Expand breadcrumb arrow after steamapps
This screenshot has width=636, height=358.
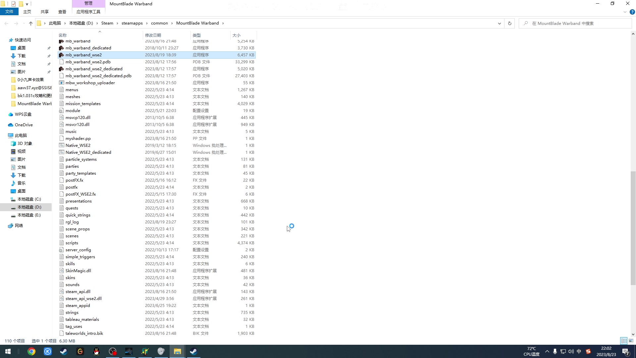coord(147,23)
